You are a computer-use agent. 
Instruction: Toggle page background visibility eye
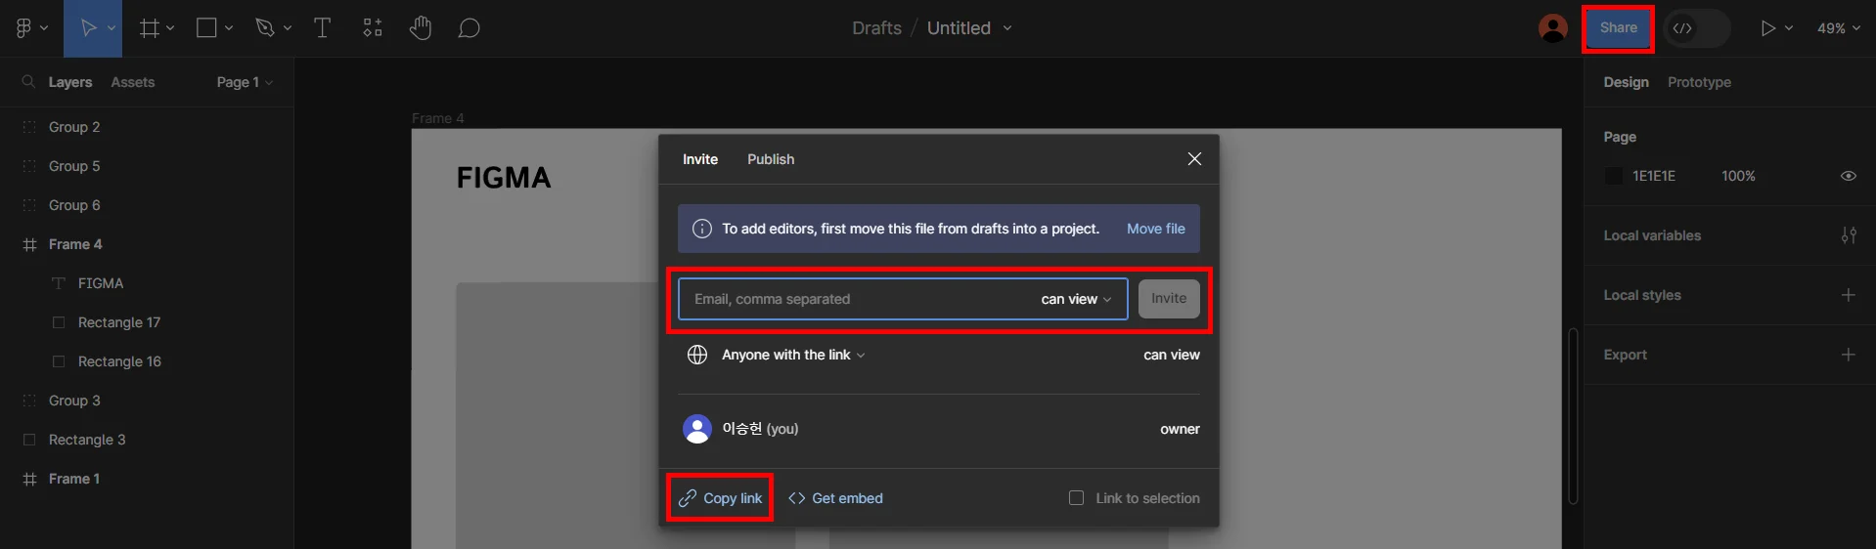point(1849,176)
